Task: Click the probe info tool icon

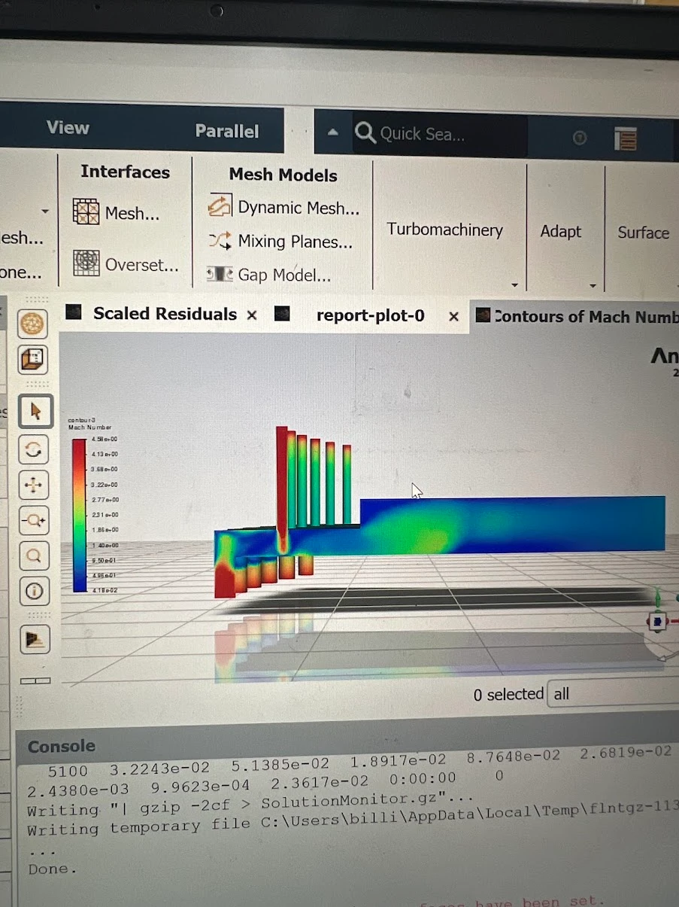Action: [x=33, y=592]
